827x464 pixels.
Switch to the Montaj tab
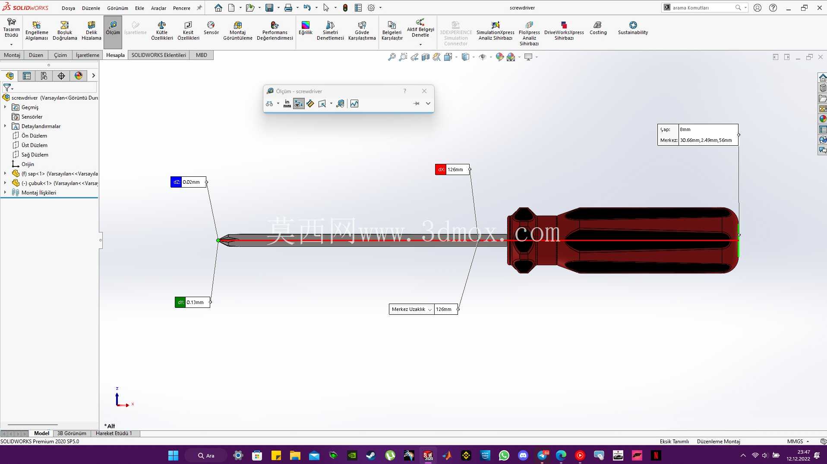coord(12,55)
